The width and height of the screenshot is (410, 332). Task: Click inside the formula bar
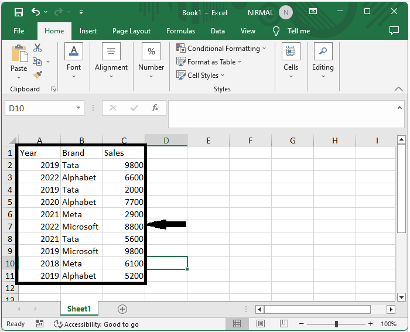(282, 114)
